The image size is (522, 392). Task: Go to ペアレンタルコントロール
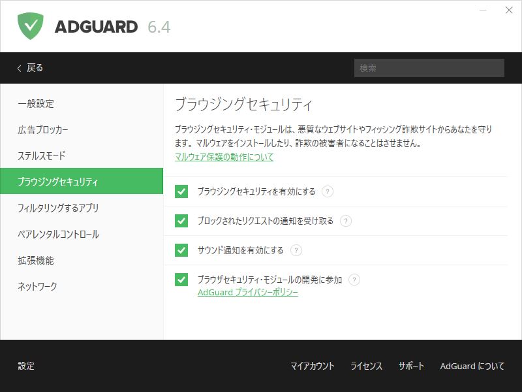[82, 235]
